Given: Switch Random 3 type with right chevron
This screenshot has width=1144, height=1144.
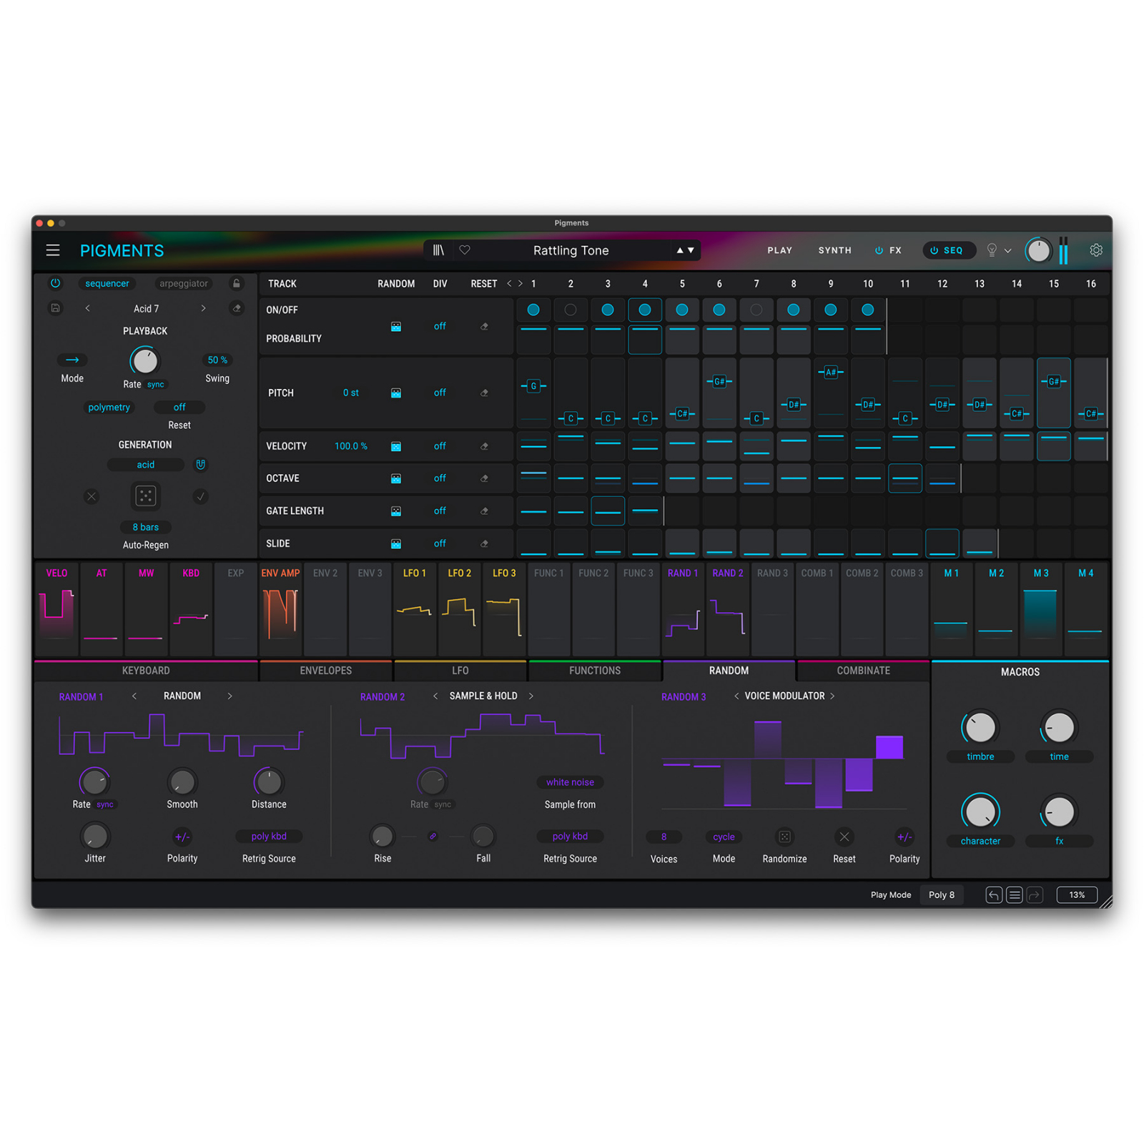Looking at the screenshot, I should (832, 696).
